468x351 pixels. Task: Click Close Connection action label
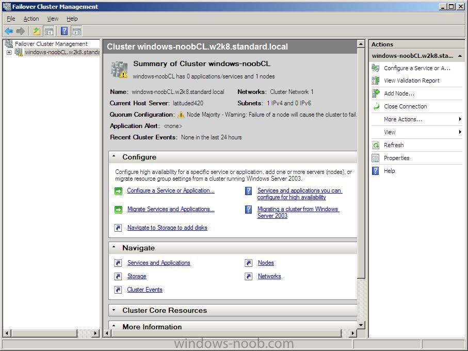click(406, 106)
